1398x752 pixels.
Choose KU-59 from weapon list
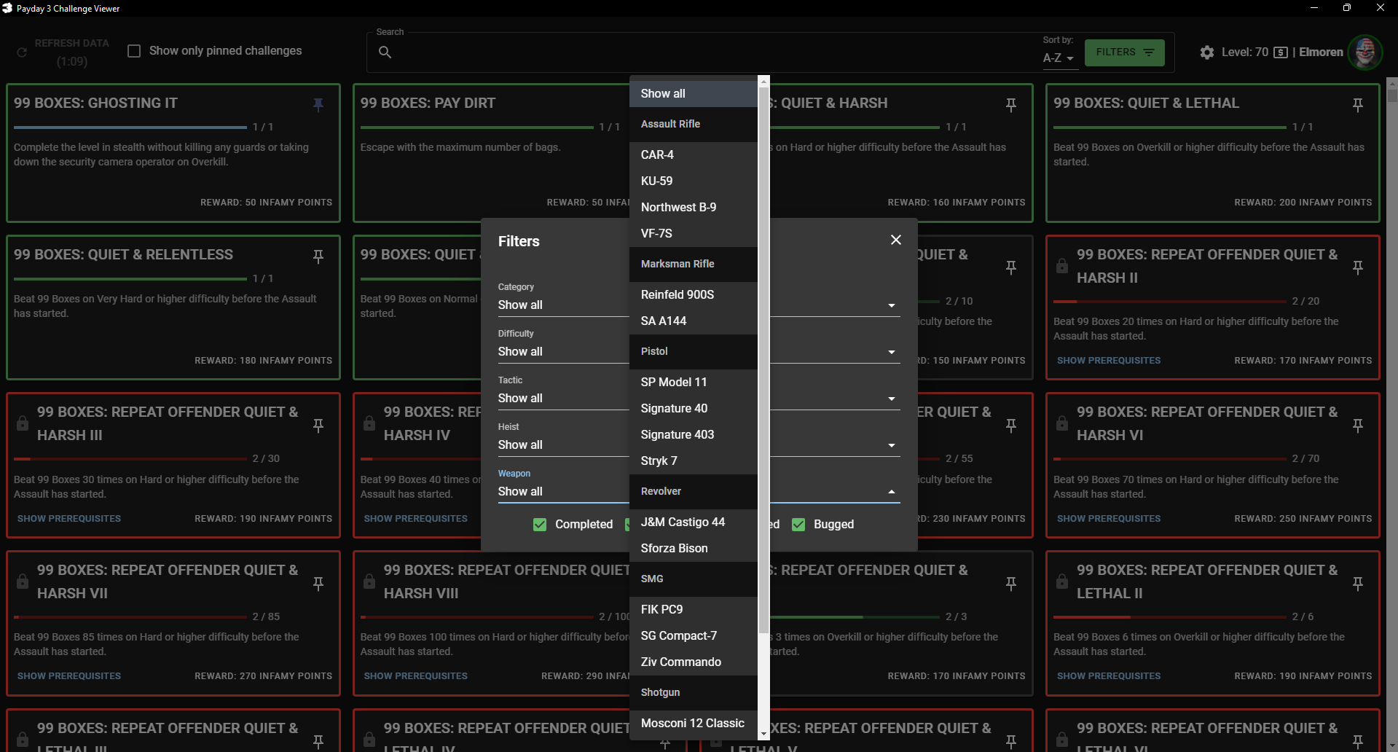pyautogui.click(x=694, y=181)
